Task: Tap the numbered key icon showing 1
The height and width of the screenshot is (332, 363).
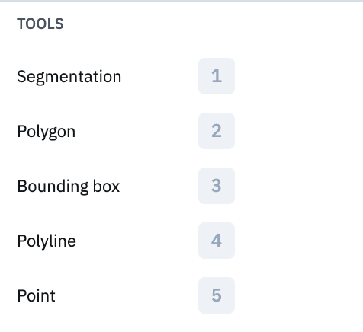Action: click(217, 76)
